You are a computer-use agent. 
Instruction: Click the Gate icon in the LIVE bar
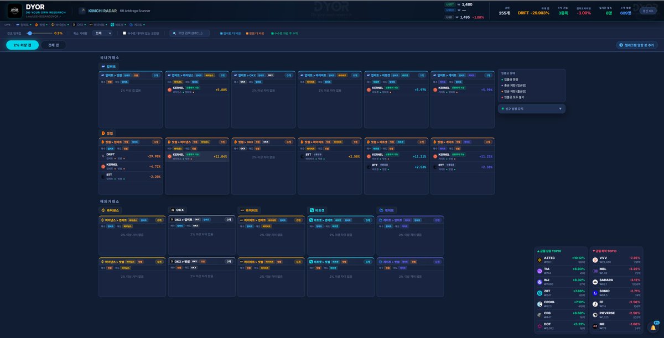131,25
